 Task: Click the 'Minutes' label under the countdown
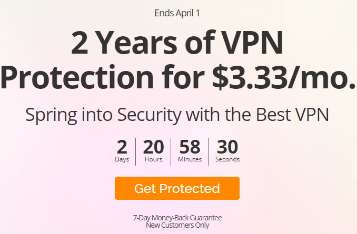(x=190, y=159)
